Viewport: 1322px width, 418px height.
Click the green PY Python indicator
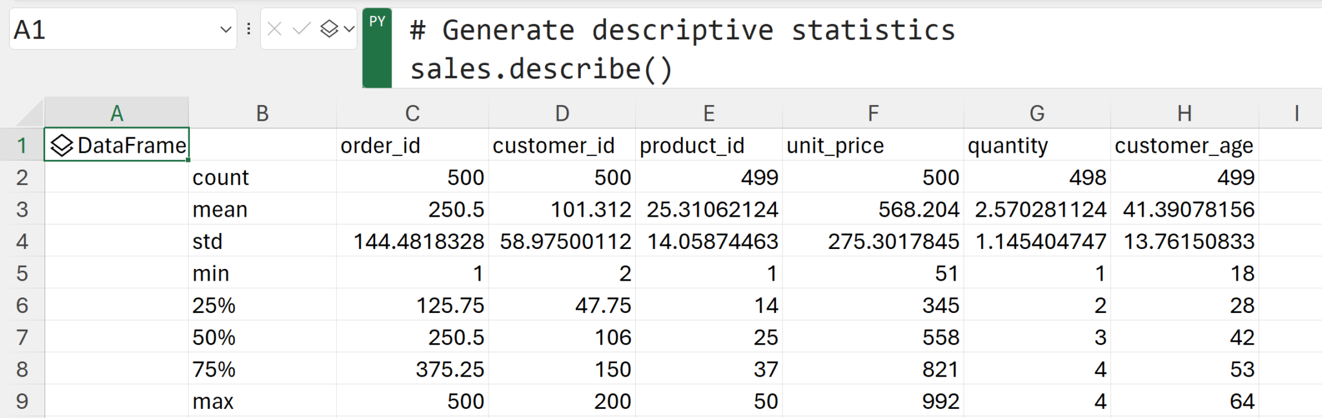377,48
